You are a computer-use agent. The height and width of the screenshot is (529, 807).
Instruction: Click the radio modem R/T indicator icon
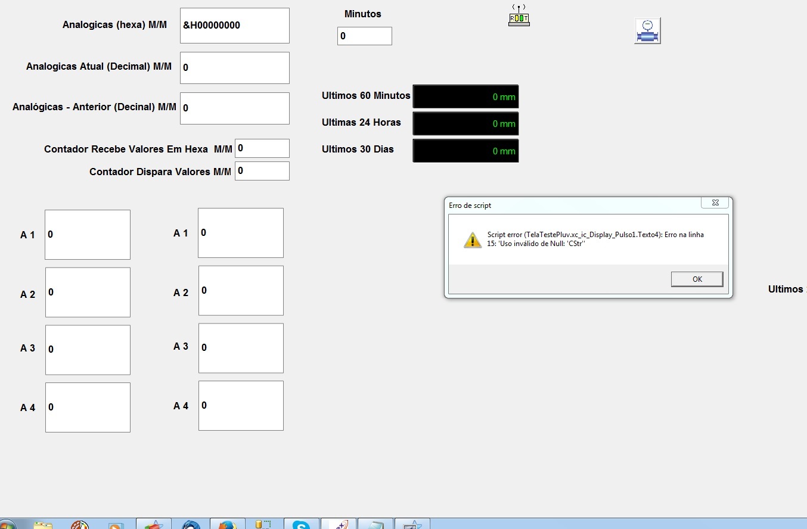pyautogui.click(x=519, y=15)
